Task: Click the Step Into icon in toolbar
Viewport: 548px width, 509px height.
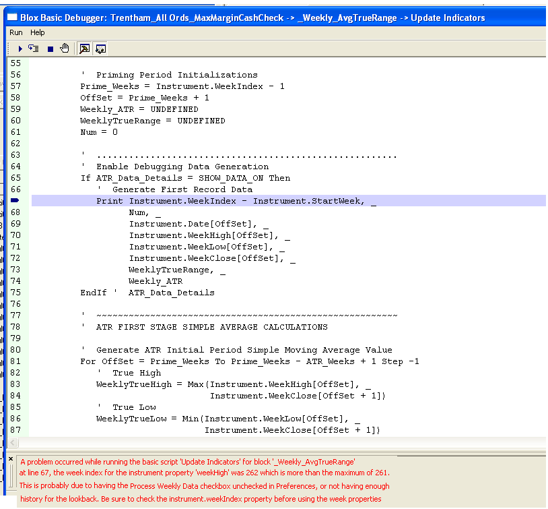Action: (34, 49)
